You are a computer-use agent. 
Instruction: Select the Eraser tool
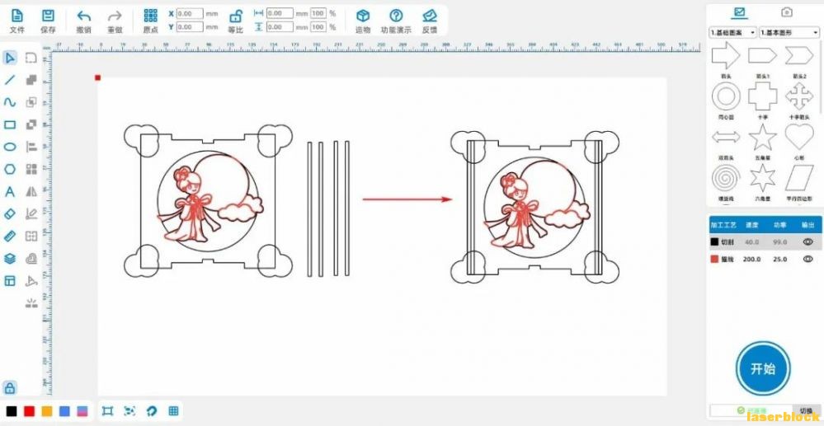pos(10,213)
